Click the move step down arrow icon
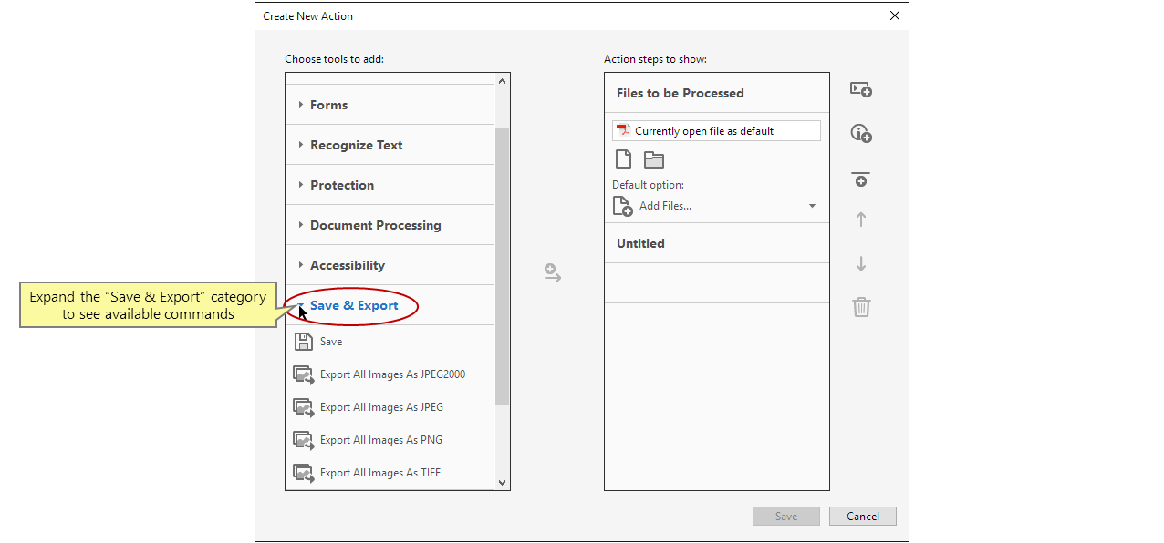The height and width of the screenshot is (543, 1164). 860,263
